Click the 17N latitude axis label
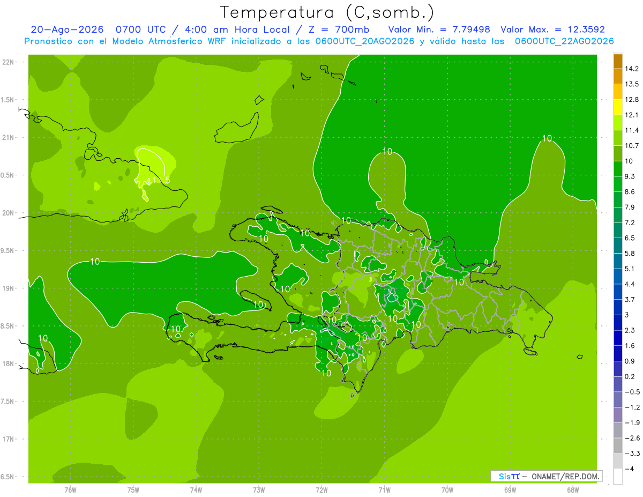 pos(8,439)
